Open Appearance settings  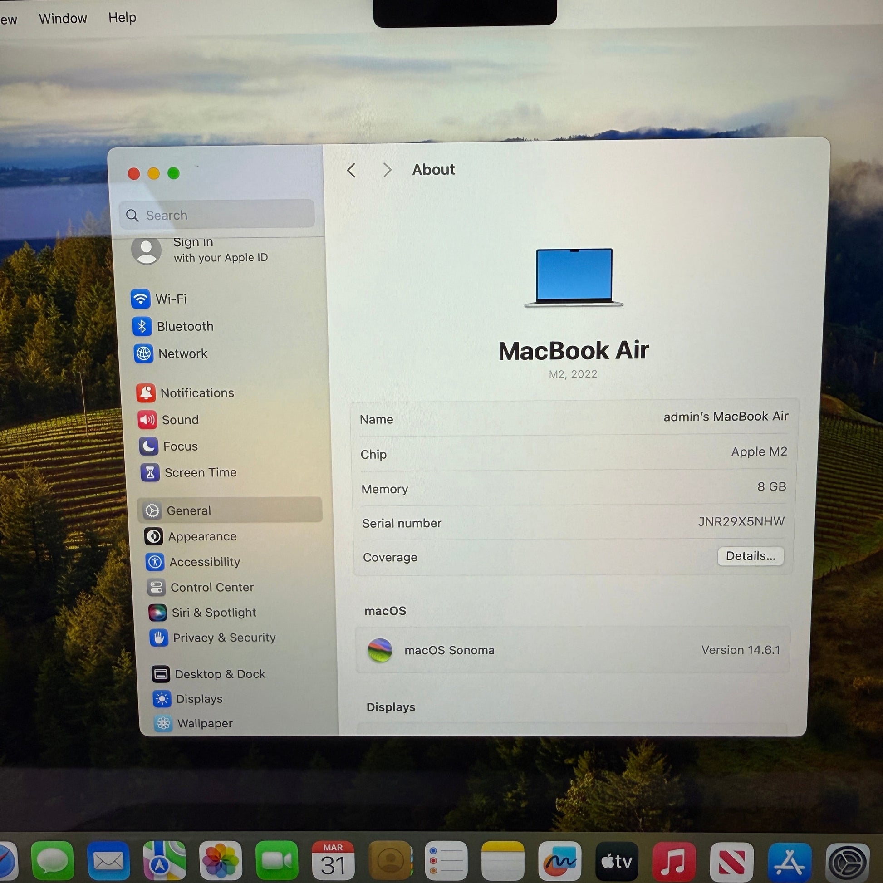pyautogui.click(x=191, y=537)
